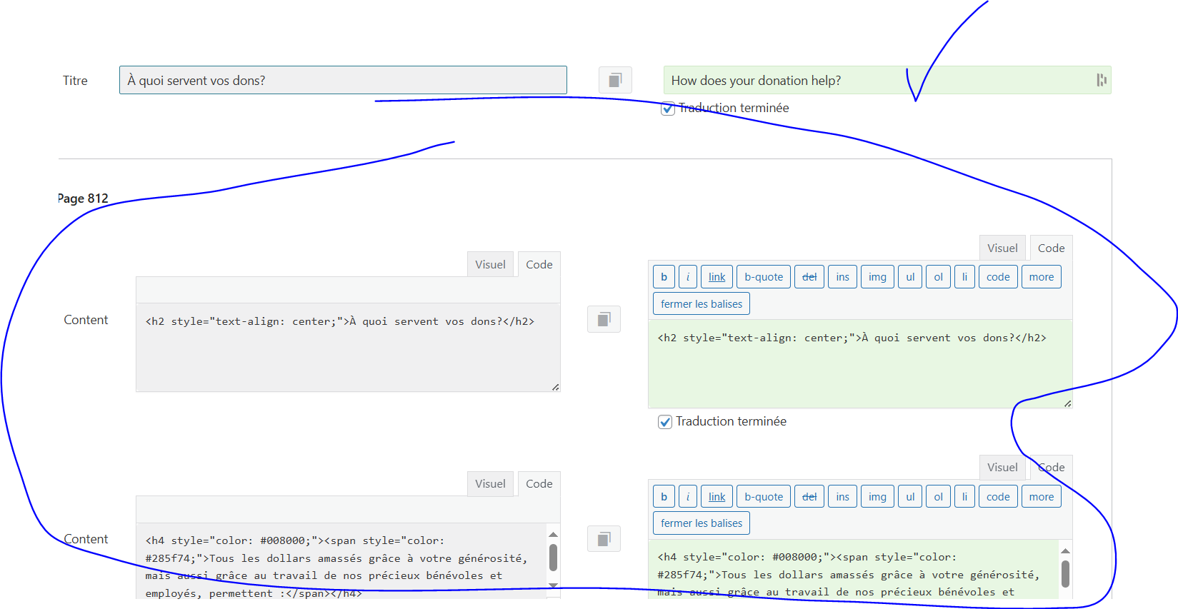This screenshot has width=1178, height=609.
Task: Toggle Traduction terminée under the h2 translation
Action: [665, 422]
